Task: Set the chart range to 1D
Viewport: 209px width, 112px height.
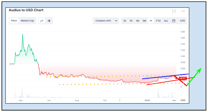Action: point(125,21)
